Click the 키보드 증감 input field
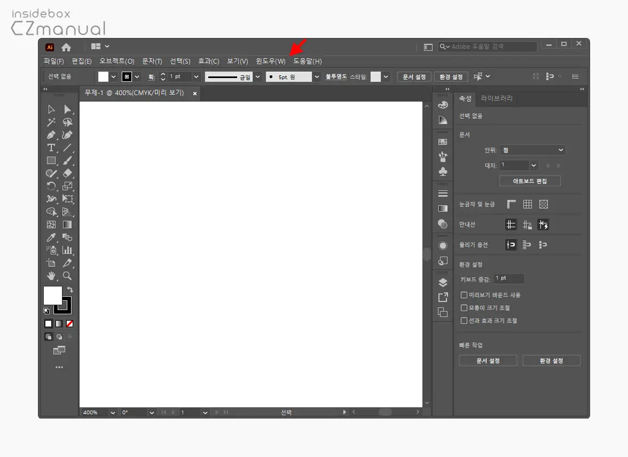Viewport: 628px width, 457px height. click(x=508, y=278)
